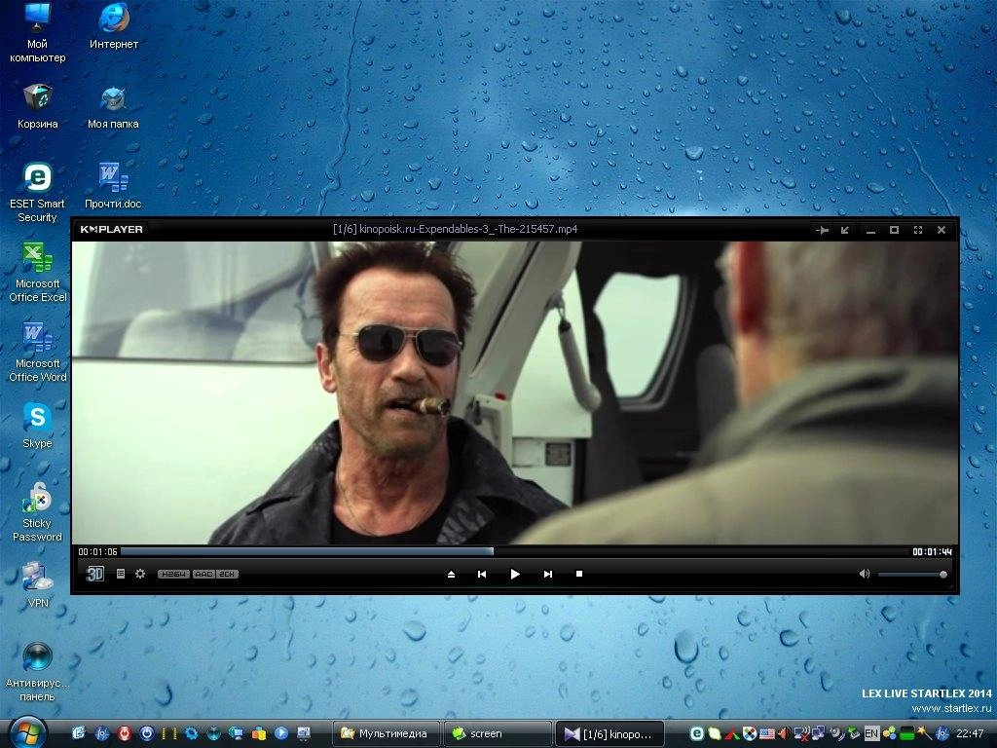Open the KMPlayer control box gear icon
The width and height of the screenshot is (997, 748).
click(x=140, y=574)
